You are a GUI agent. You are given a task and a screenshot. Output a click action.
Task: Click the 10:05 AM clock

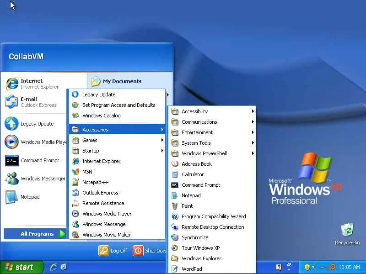pyautogui.click(x=349, y=267)
